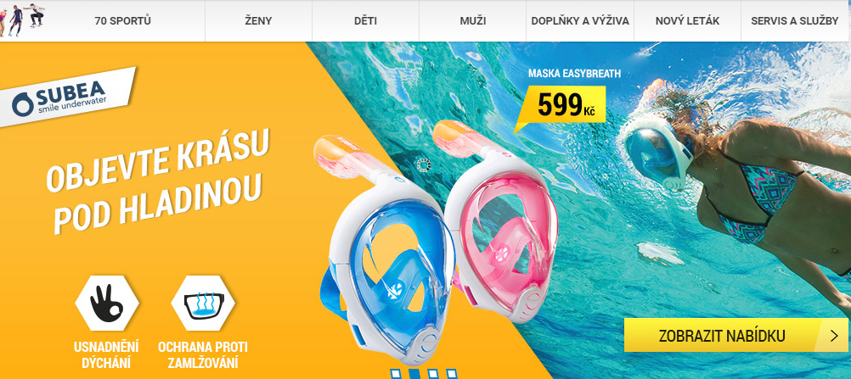851x379 pixels.
Task: Select the active second carousel indicator
Action: tap(414, 374)
